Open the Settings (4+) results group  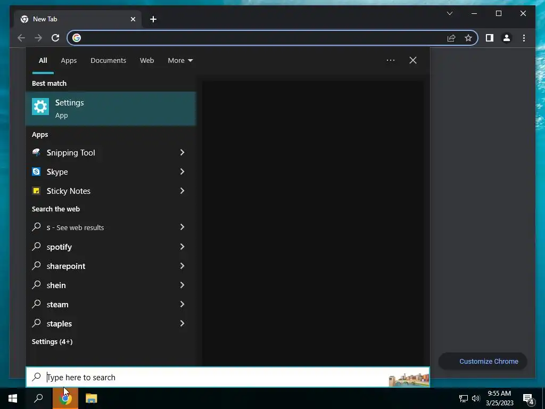52,341
